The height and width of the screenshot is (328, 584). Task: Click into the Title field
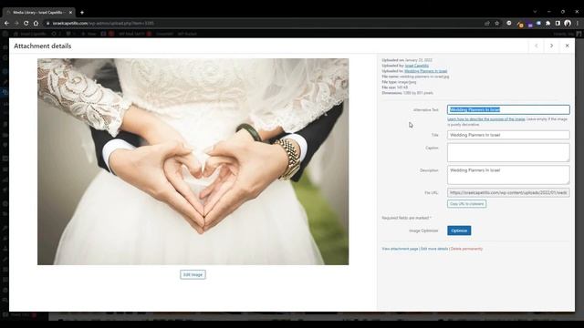[x=508, y=135]
